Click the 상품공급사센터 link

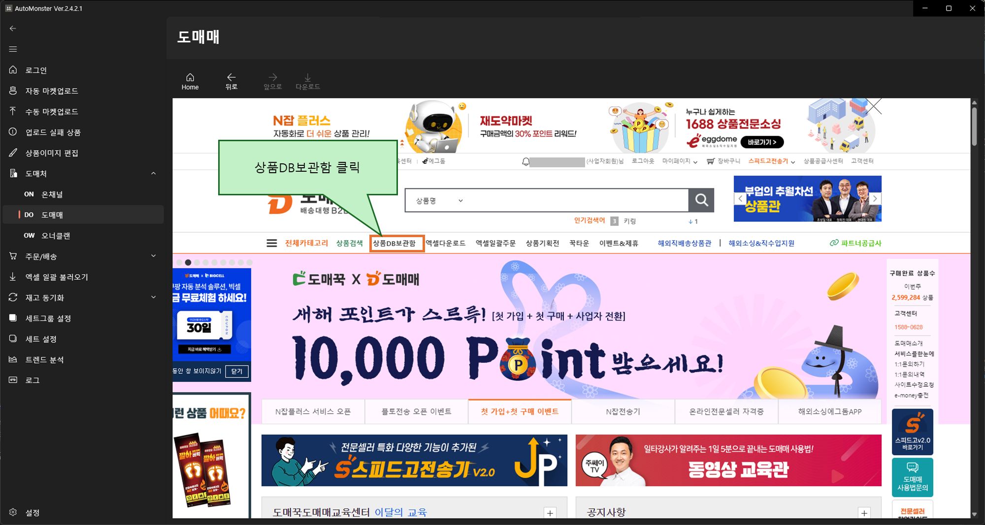tap(823, 161)
